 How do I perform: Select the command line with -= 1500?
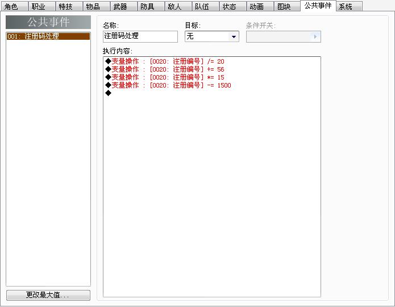coord(211,85)
